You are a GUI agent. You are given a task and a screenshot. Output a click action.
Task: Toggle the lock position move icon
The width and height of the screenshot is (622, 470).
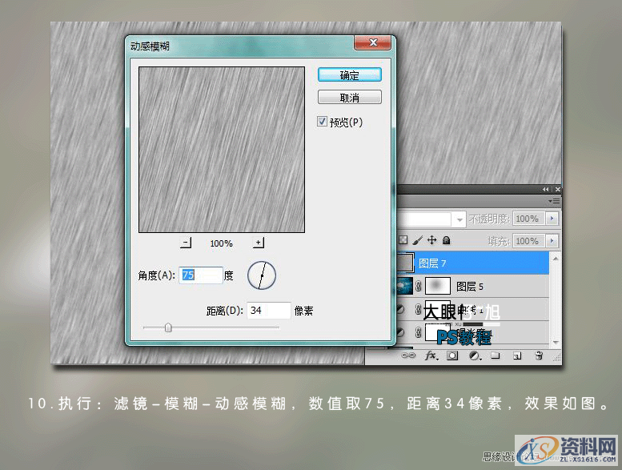[x=431, y=240]
